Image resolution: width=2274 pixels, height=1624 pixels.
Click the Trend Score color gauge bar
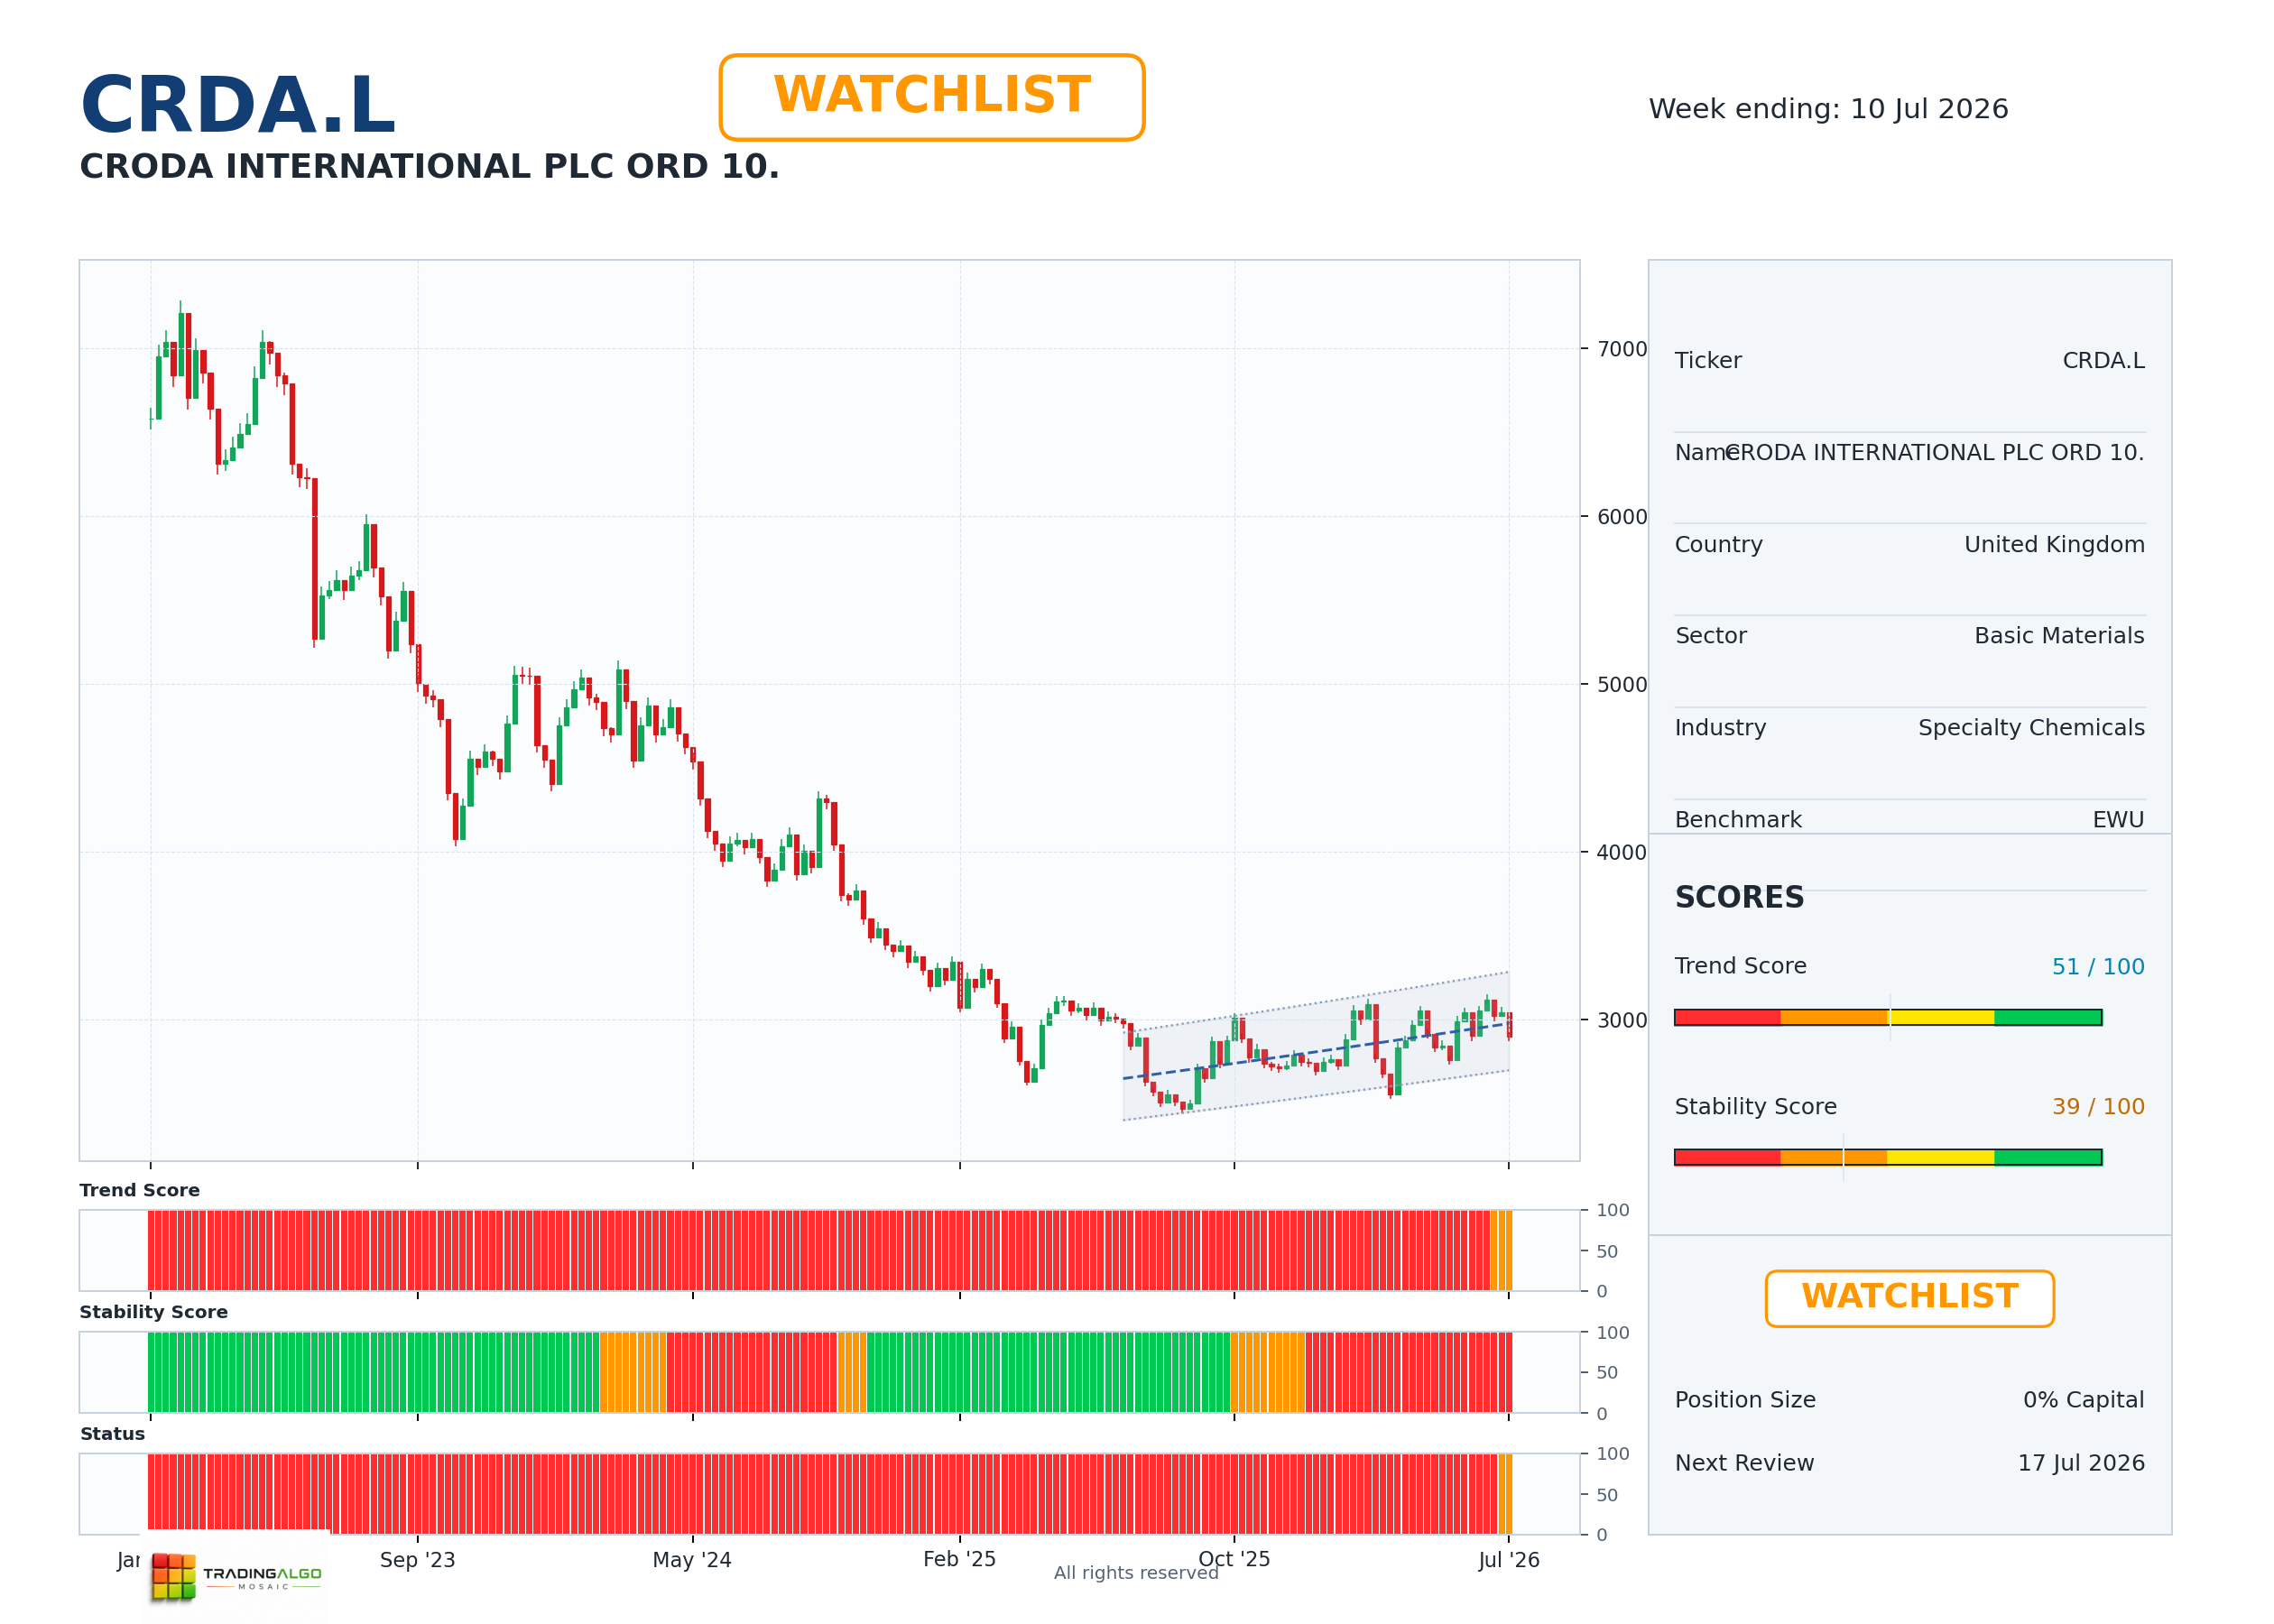coord(1888,1017)
